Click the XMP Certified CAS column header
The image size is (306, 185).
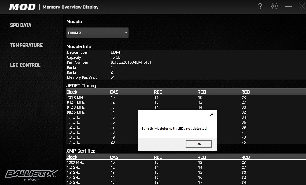114,157
